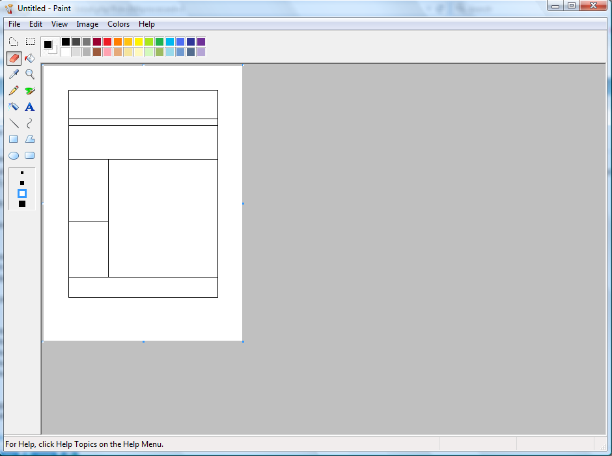Expand the View menu
Image resolution: width=612 pixels, height=456 pixels.
click(59, 24)
